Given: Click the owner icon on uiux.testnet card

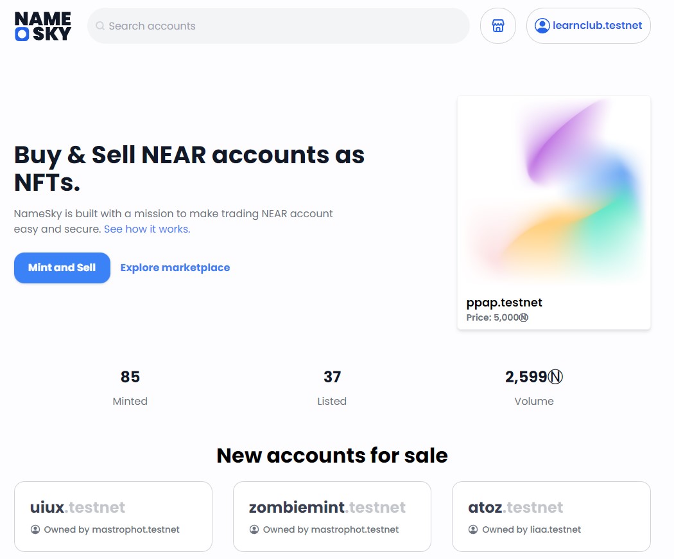Looking at the screenshot, I should coord(35,529).
